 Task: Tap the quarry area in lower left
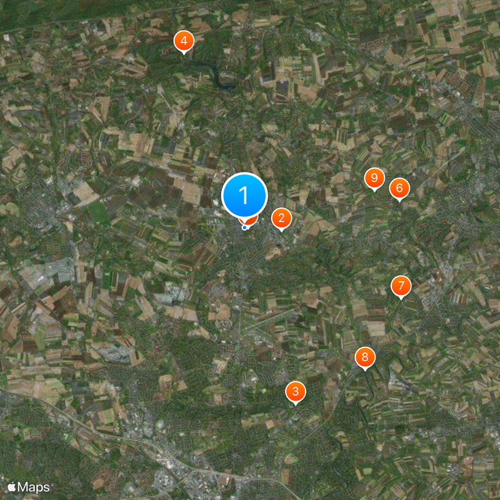tap(113, 352)
